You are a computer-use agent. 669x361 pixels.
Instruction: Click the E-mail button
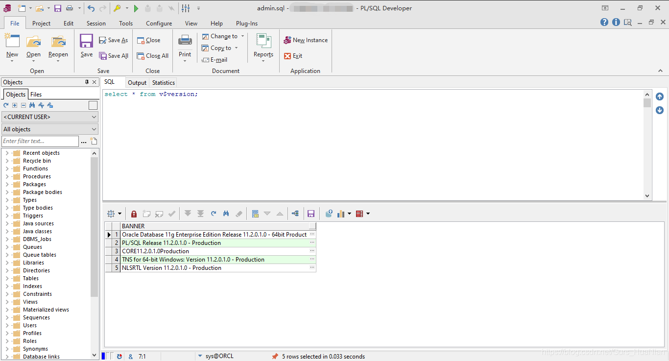pyautogui.click(x=215, y=60)
